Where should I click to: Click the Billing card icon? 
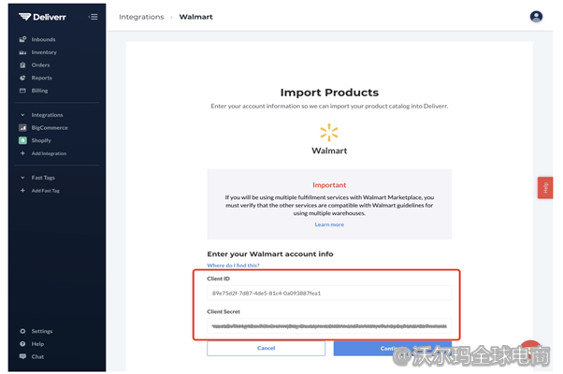(22, 91)
